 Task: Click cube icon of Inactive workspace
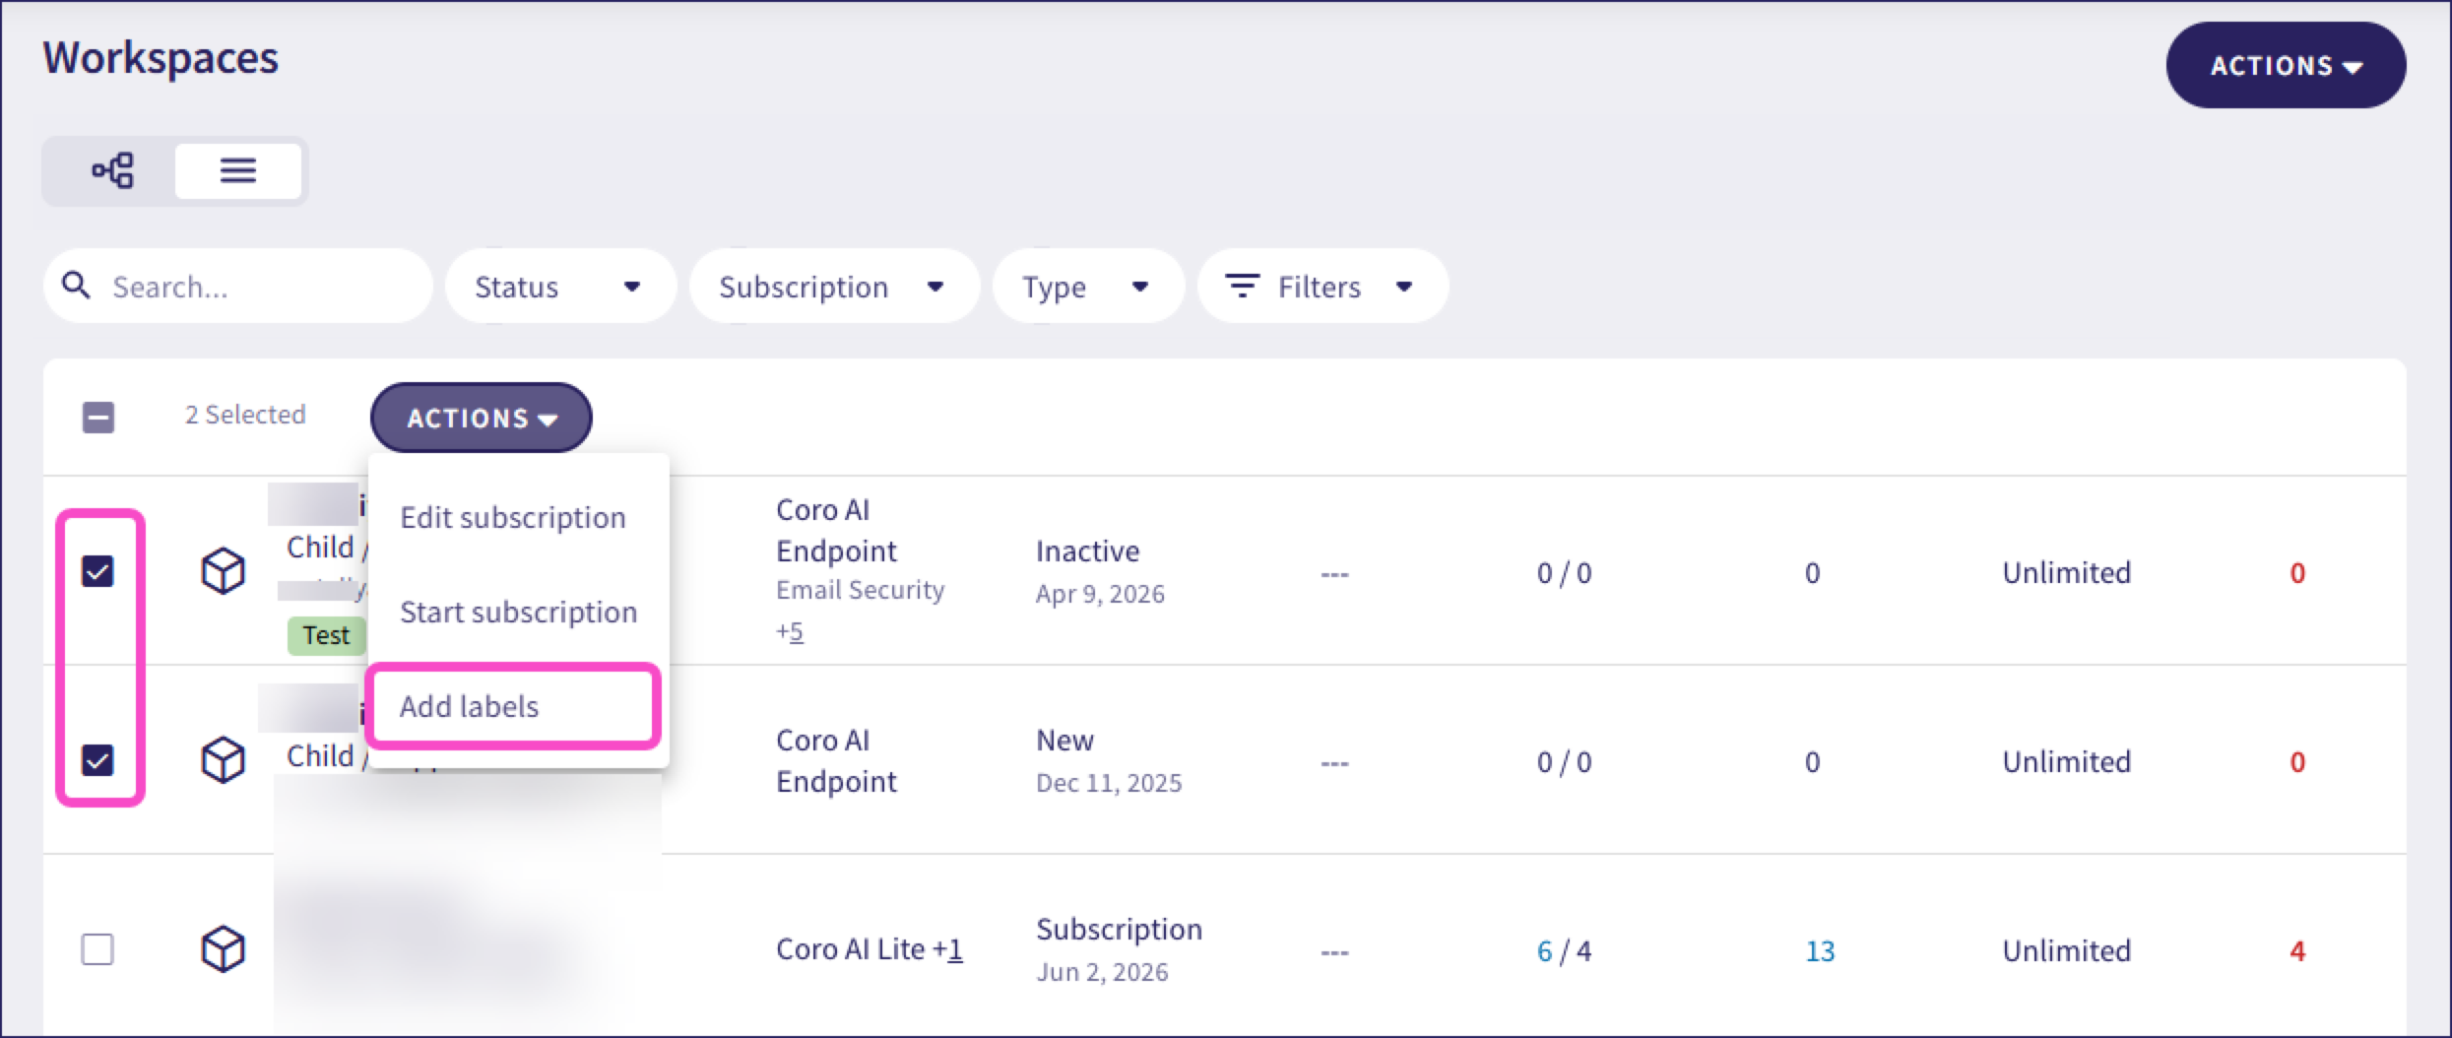pos(223,571)
